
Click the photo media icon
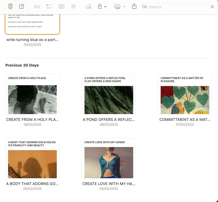(x=117, y=7)
